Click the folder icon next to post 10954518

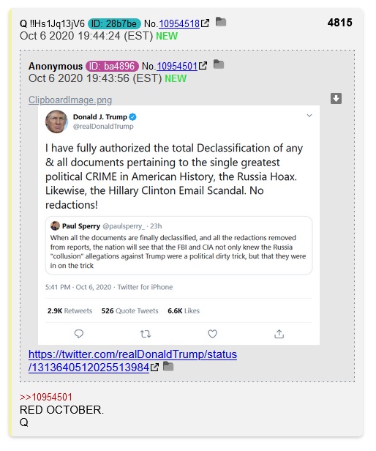coord(221,22)
